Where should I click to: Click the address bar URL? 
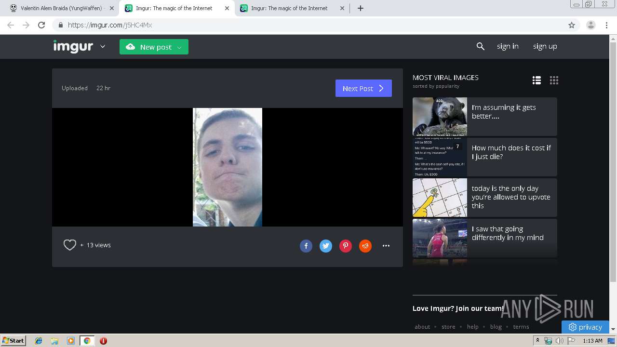click(110, 25)
